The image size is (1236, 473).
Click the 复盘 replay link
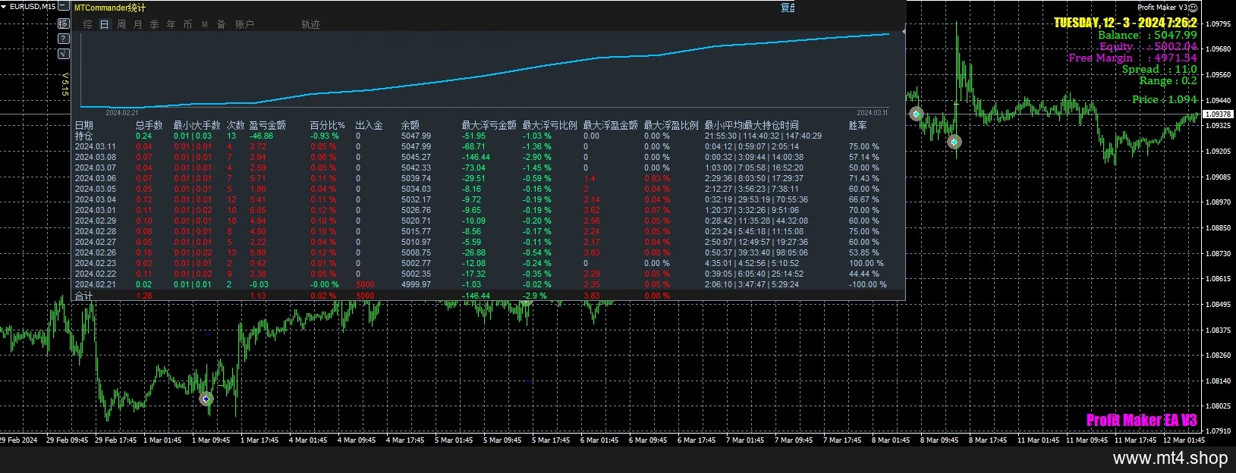tap(788, 8)
